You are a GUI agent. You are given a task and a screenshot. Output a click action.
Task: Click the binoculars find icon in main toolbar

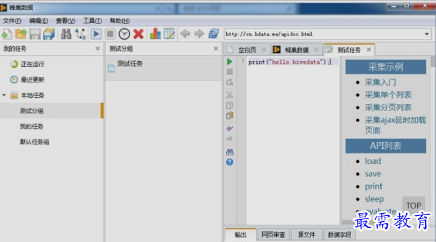(x=66, y=34)
